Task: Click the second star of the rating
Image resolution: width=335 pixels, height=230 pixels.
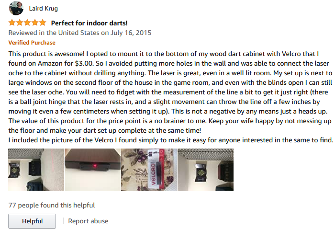Action: 20,23
